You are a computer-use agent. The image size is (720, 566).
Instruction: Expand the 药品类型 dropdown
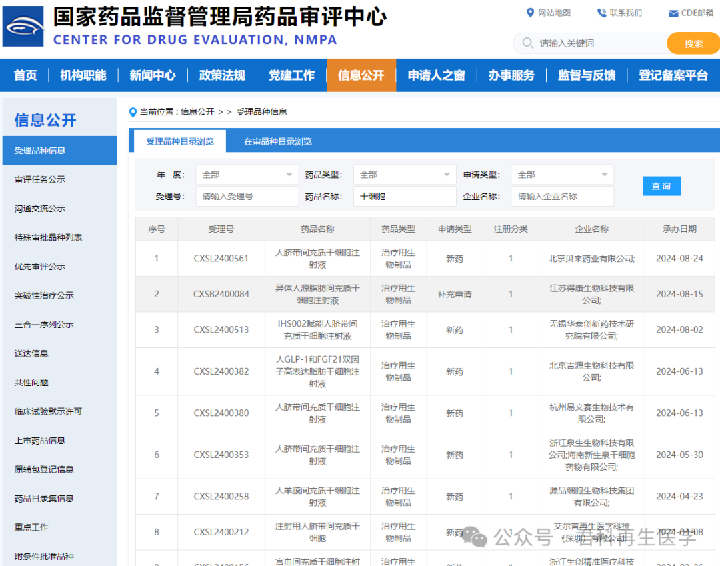pyautogui.click(x=405, y=175)
